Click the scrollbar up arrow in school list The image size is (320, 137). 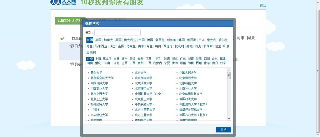(x=229, y=70)
